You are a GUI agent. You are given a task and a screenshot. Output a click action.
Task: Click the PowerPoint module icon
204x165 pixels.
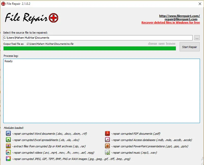point(107,146)
